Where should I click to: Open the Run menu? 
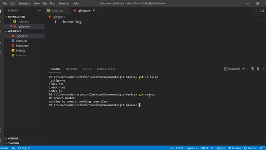[52, 3]
